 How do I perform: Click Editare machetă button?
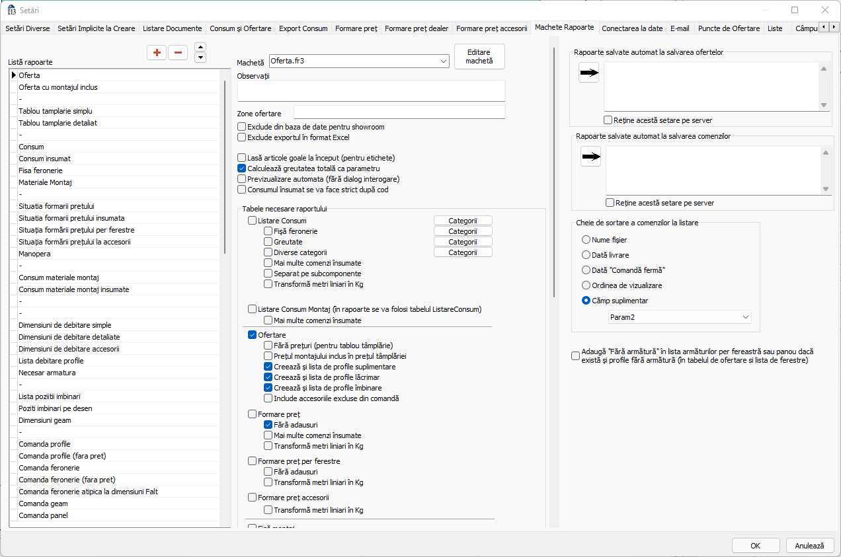[x=479, y=56]
